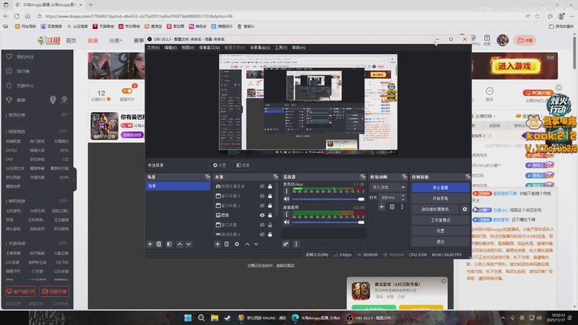The image size is (578, 325).
Task: Open OBS 文件(F) menu
Action: (x=153, y=48)
